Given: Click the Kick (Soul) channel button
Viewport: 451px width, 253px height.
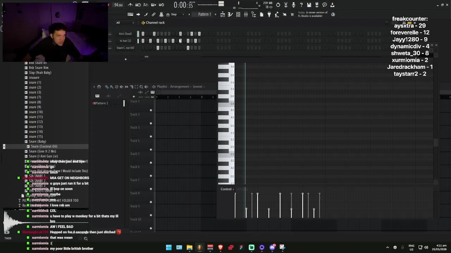Looking at the screenshot, I should click(125, 34).
